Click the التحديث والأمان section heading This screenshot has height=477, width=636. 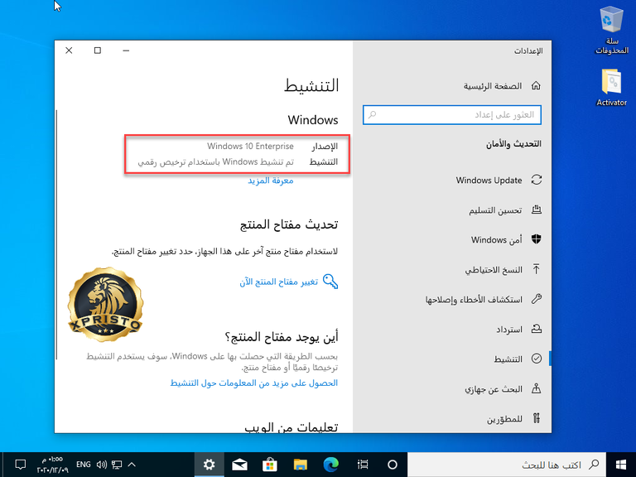point(513,144)
